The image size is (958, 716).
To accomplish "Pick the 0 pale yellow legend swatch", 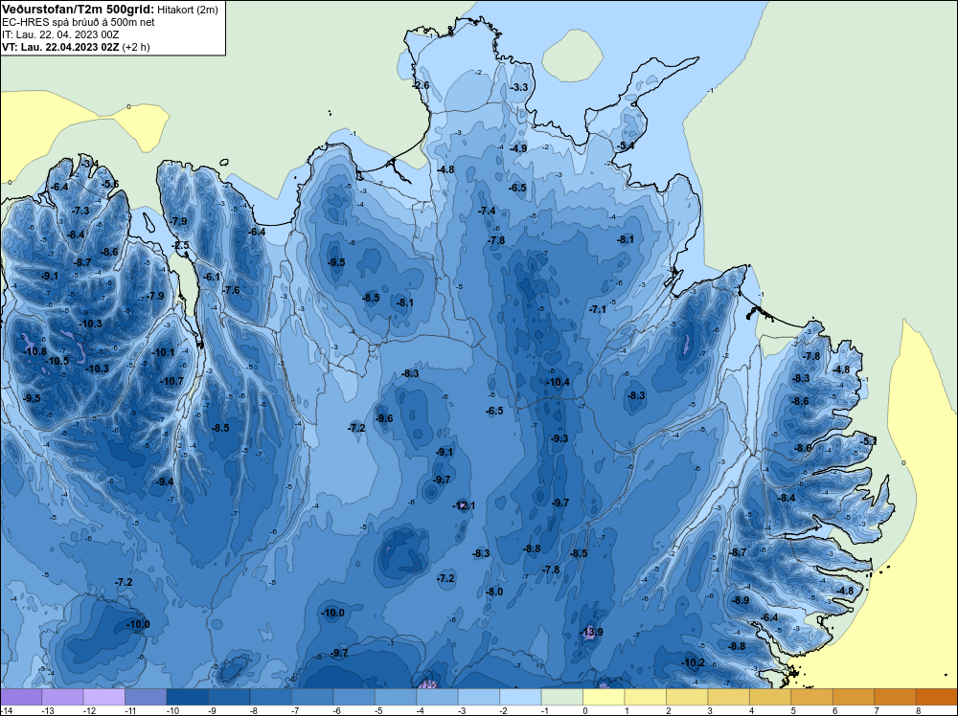I will [x=604, y=697].
